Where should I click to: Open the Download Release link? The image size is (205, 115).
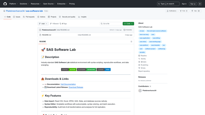tap(76, 87)
